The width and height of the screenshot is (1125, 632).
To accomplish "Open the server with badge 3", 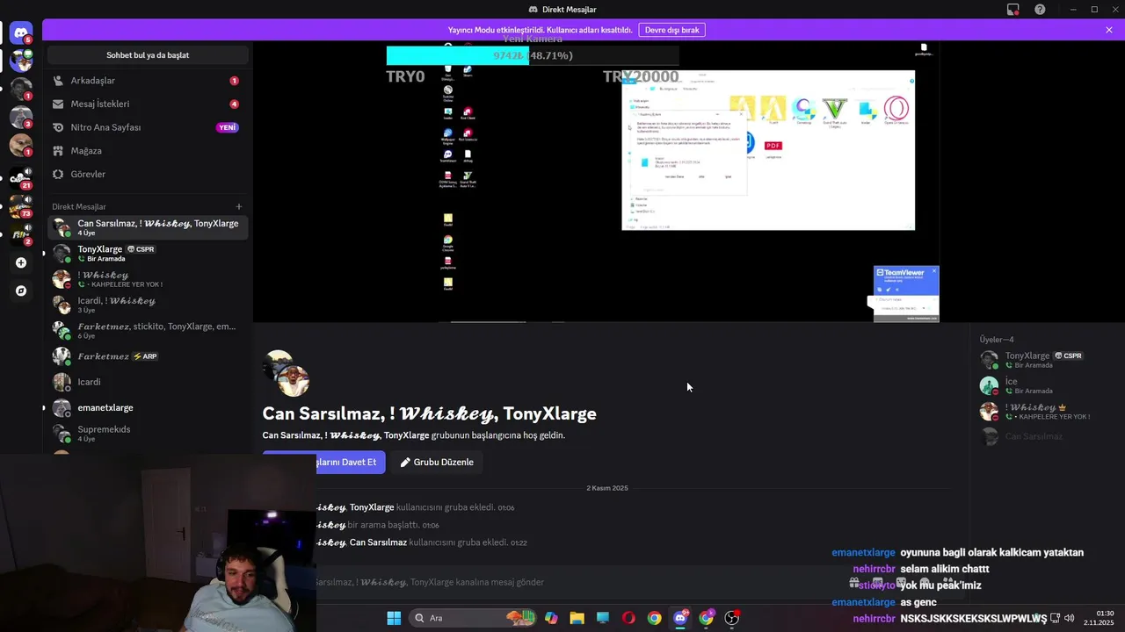I will [x=21, y=117].
